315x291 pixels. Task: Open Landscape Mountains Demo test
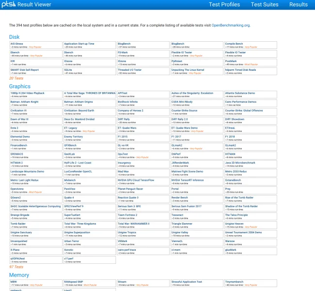(36, 173)
